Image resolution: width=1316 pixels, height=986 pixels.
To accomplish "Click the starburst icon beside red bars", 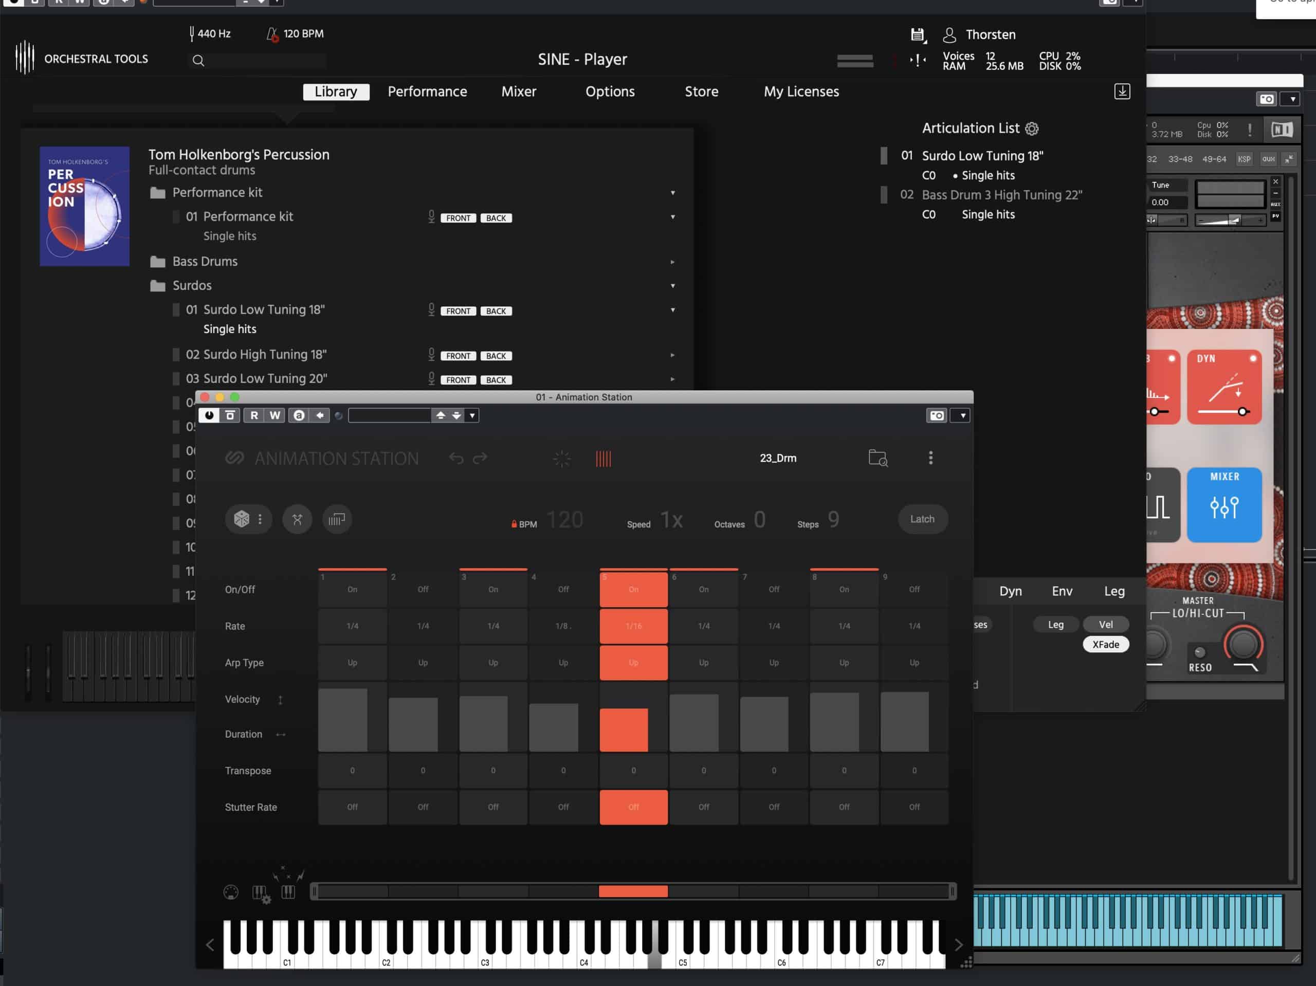I will (562, 458).
